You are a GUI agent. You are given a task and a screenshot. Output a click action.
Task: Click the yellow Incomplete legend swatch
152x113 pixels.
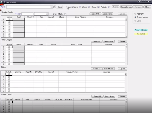141,34
